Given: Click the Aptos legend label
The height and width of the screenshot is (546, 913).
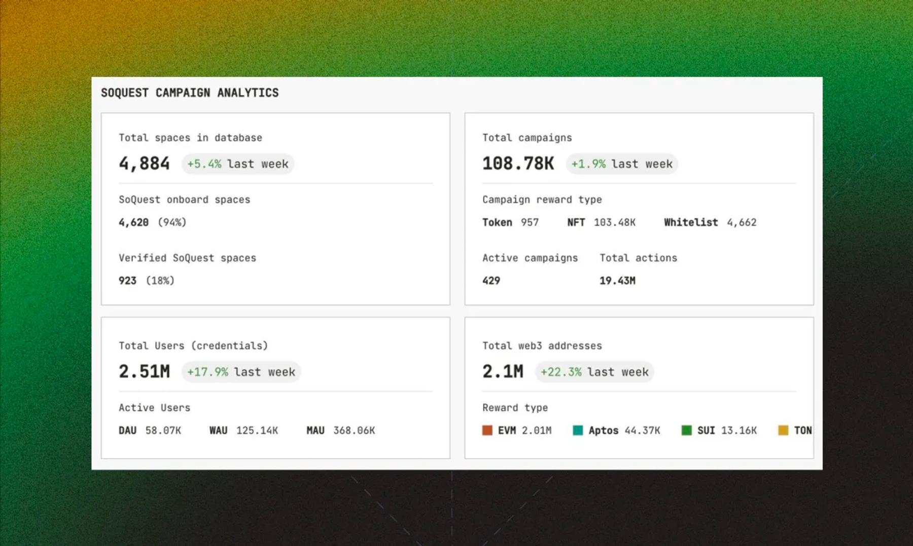Looking at the screenshot, I should pyautogui.click(x=604, y=431).
